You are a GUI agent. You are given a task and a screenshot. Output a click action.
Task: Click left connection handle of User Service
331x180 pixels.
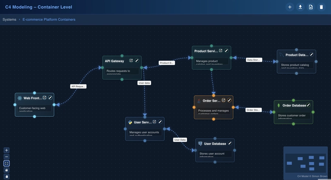pos(125,129)
